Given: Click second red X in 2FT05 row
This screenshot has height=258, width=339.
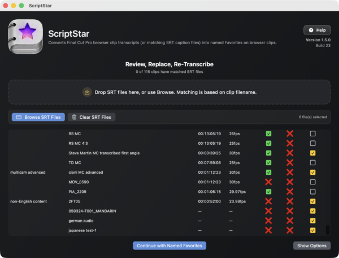Looking at the screenshot, I should (x=290, y=201).
